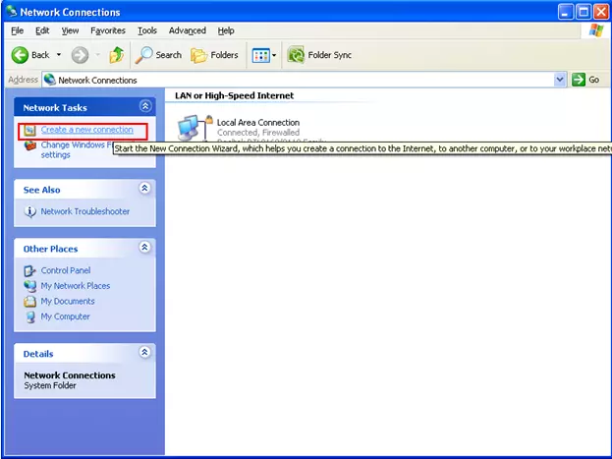This screenshot has width=612, height=459.
Task: Click the LAN or High-Speed Internet heading
Action: [234, 95]
